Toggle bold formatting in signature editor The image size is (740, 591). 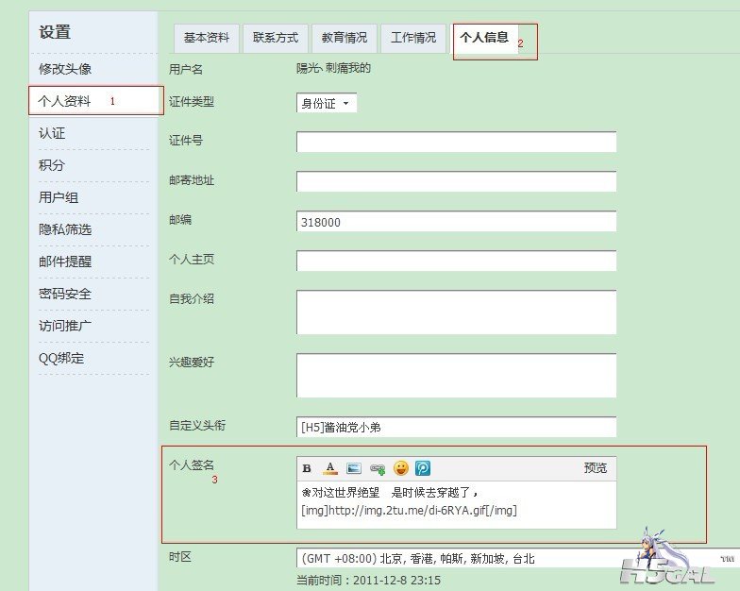coord(307,468)
